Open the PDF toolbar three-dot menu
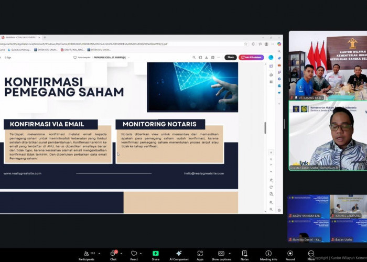Viewport: 367px width, 262px height. (x=219, y=57)
